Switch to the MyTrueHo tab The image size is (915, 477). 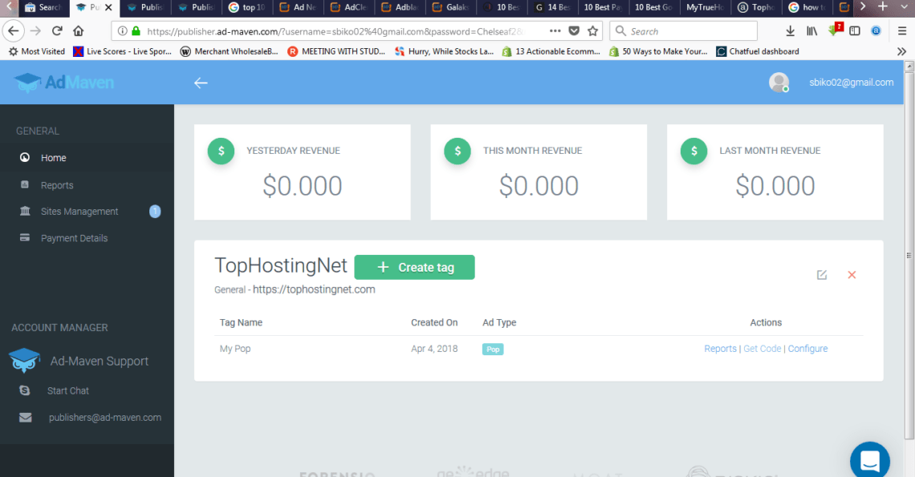pos(705,7)
